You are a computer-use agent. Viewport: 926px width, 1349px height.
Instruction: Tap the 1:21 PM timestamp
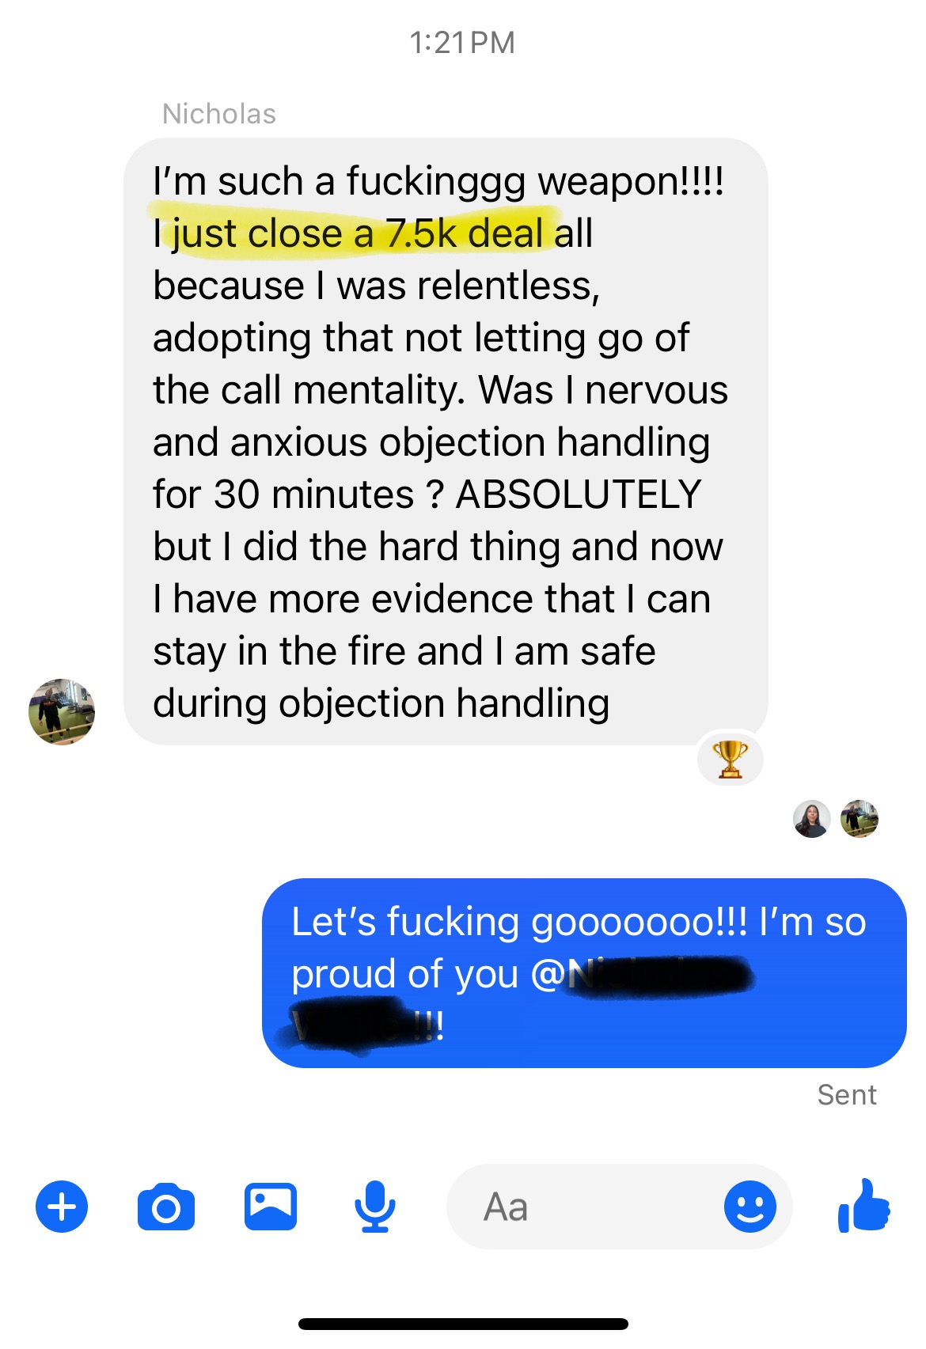(x=462, y=43)
